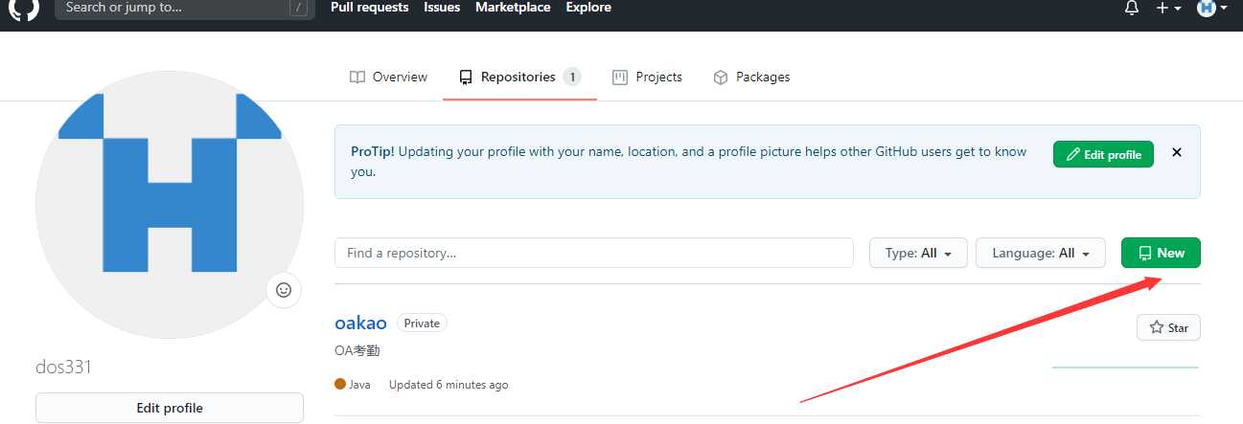Go to Issues in the top navigation
The image size is (1243, 424).
(x=442, y=8)
